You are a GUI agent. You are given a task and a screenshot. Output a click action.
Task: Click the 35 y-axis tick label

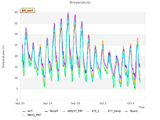click(16, 23)
